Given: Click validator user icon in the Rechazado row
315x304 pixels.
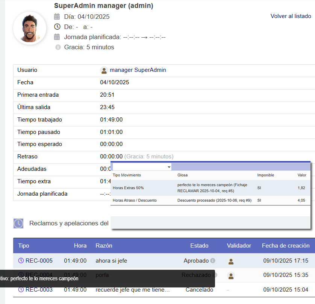Looking at the screenshot, I should click(231, 275).
